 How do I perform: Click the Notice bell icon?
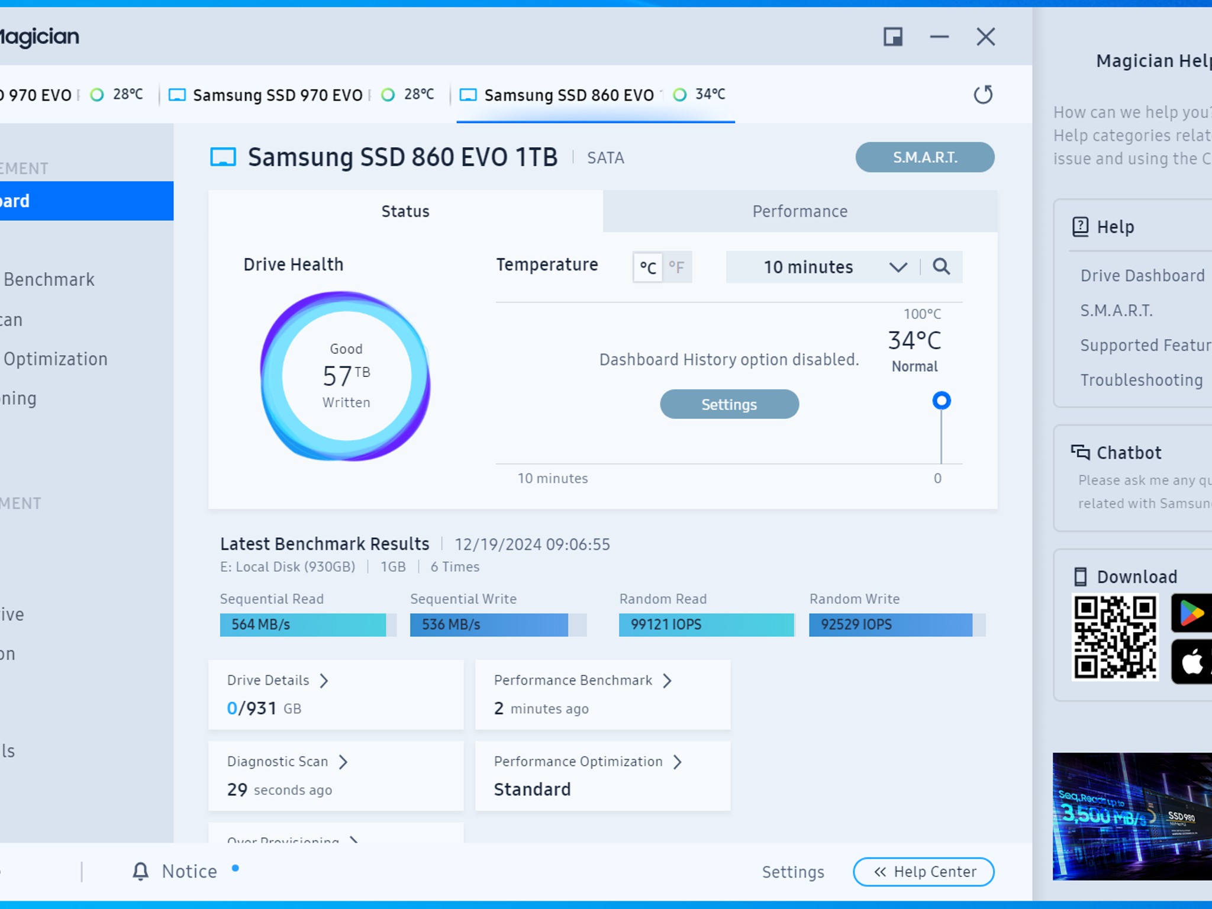(x=140, y=871)
